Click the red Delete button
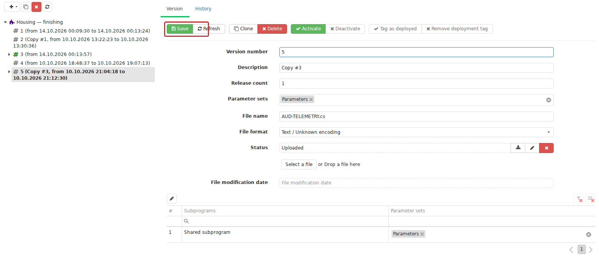The width and height of the screenshot is (599, 258). click(x=272, y=29)
